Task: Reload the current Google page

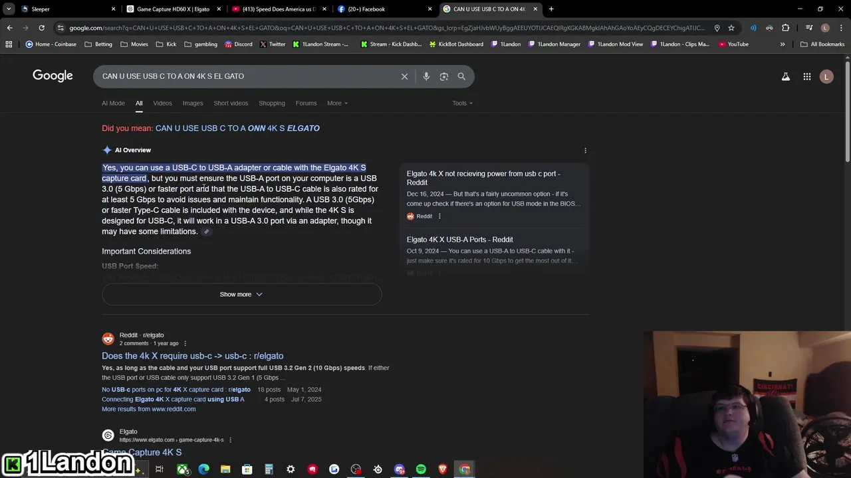Action: (41, 28)
